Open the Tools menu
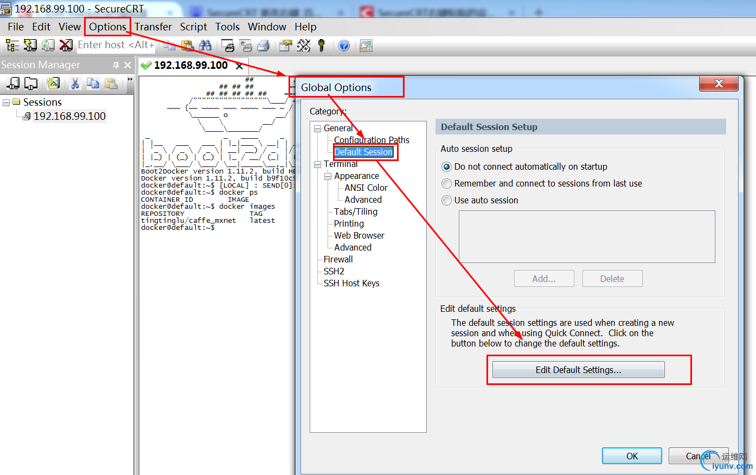This screenshot has width=756, height=475. click(x=227, y=27)
